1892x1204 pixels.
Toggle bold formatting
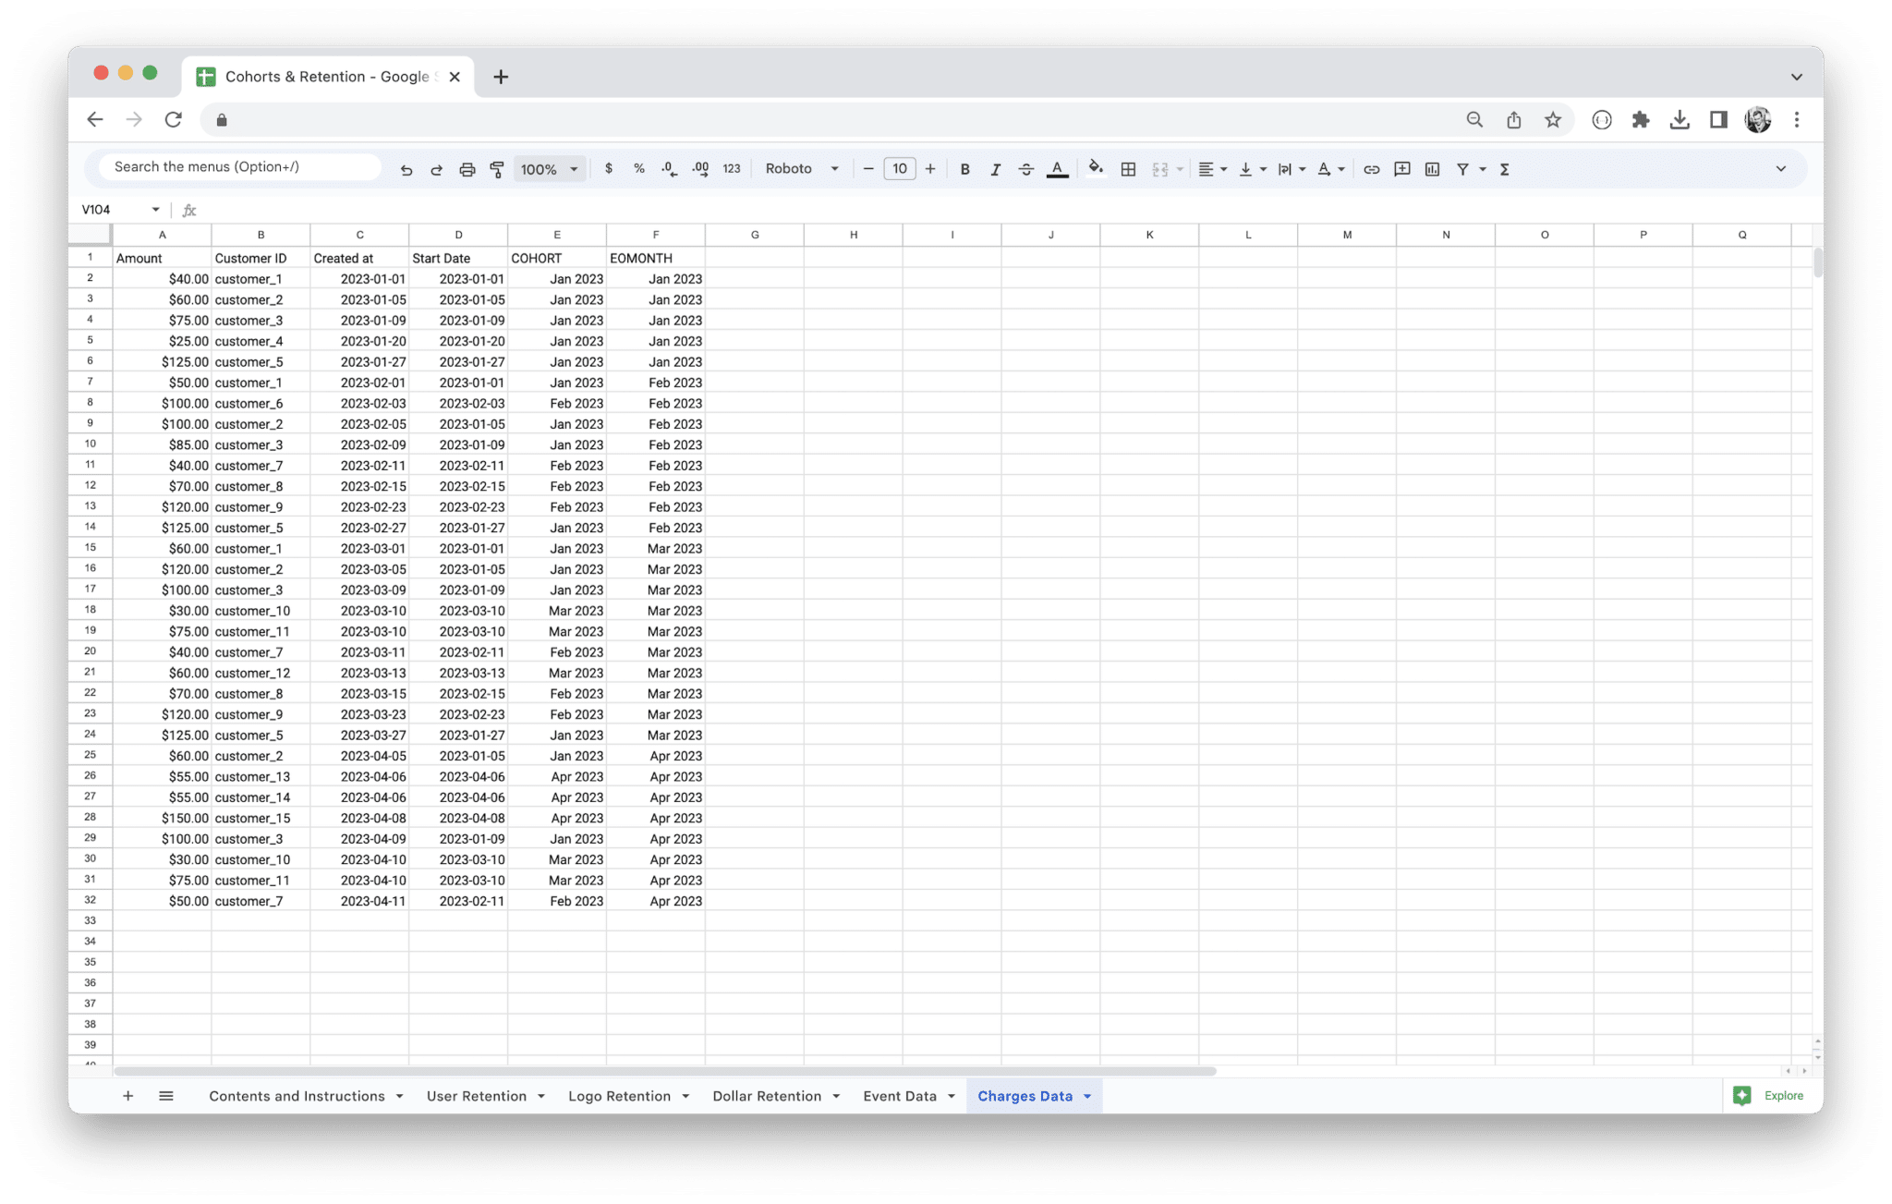coord(964,168)
